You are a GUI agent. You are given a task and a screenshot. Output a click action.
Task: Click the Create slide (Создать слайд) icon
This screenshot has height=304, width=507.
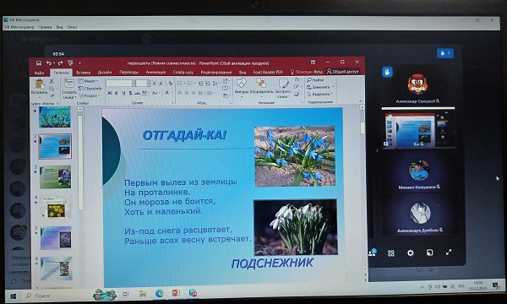68,84
